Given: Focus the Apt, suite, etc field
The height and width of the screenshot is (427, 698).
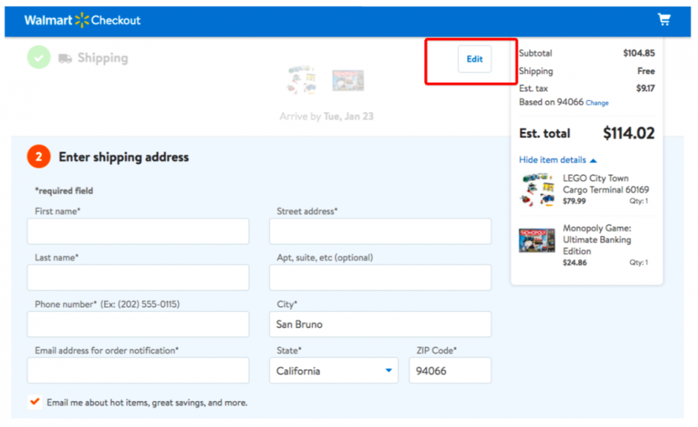Looking at the screenshot, I should coord(380,277).
